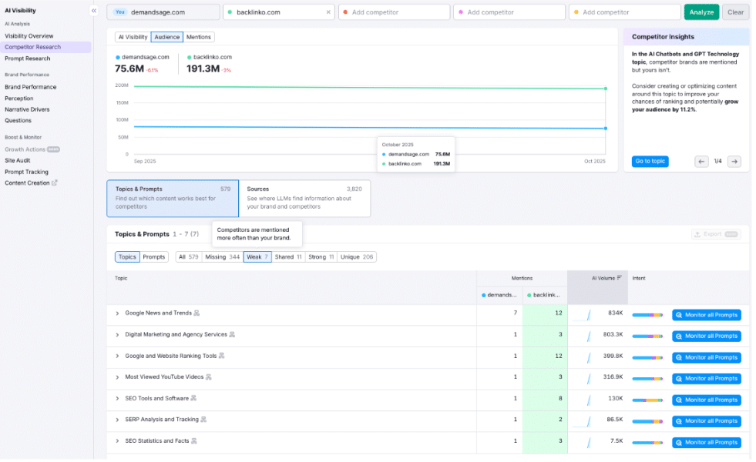Click the topic group icon next to Google News and Trends

(197, 315)
